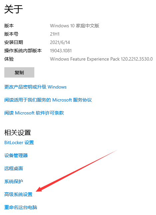
Task: Open 更改产品密钥或升级 Windows link
Action: pyautogui.click(x=35, y=87)
